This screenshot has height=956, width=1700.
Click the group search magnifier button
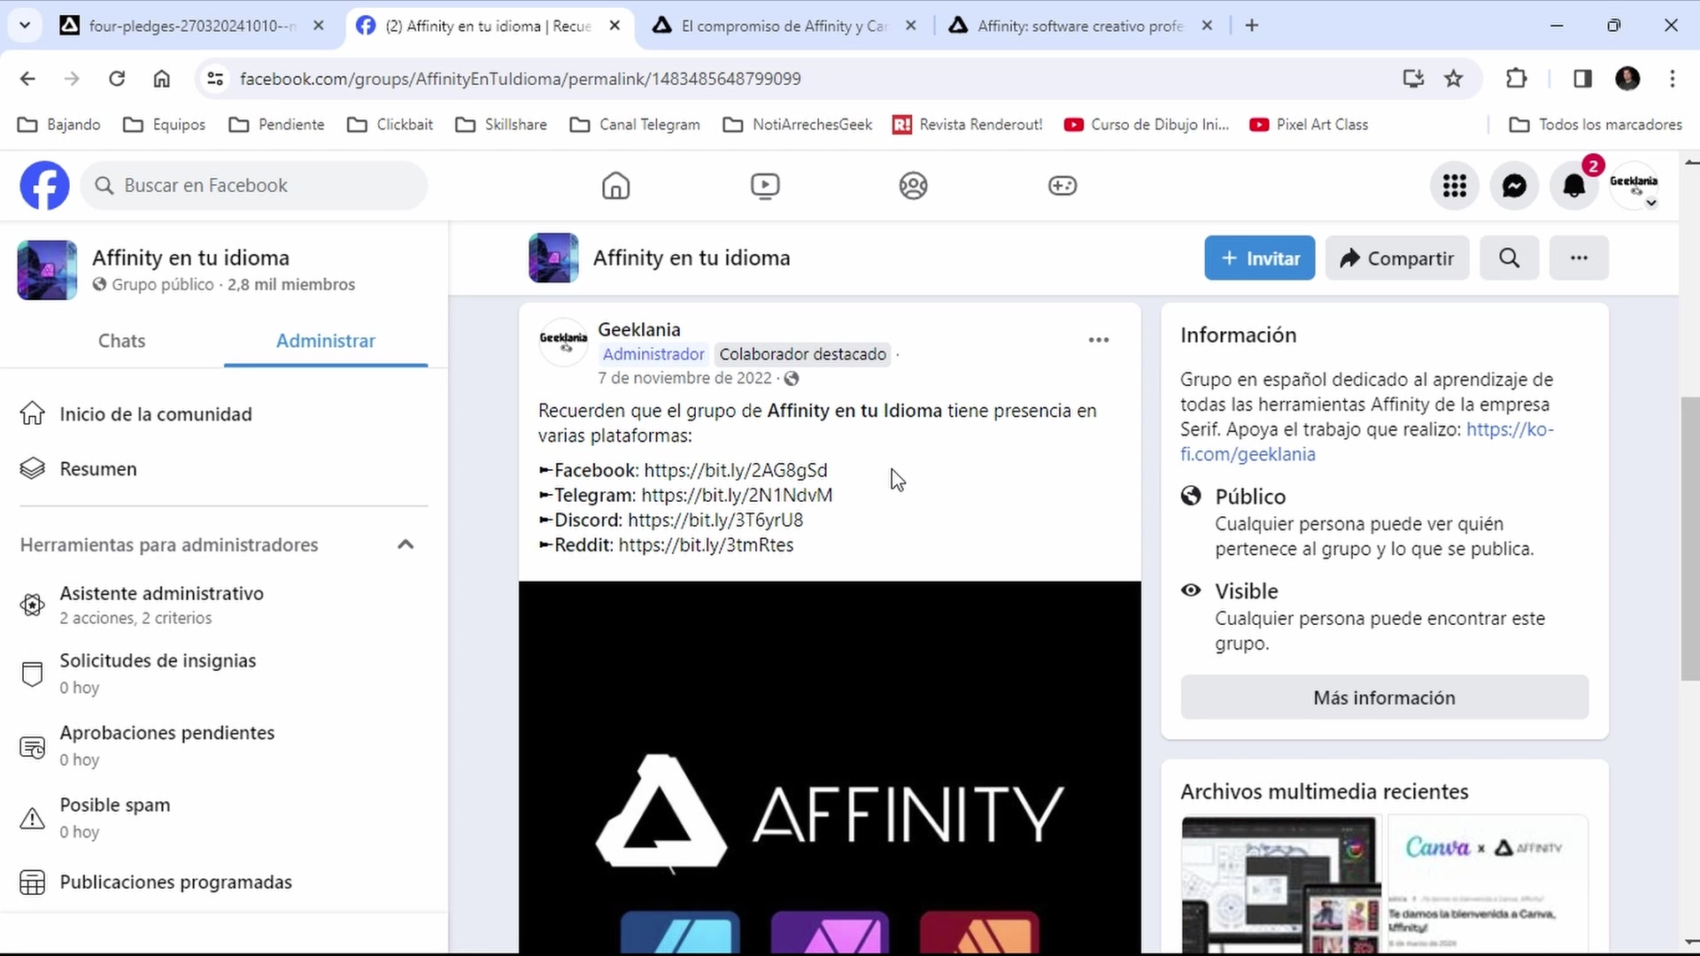point(1509,258)
